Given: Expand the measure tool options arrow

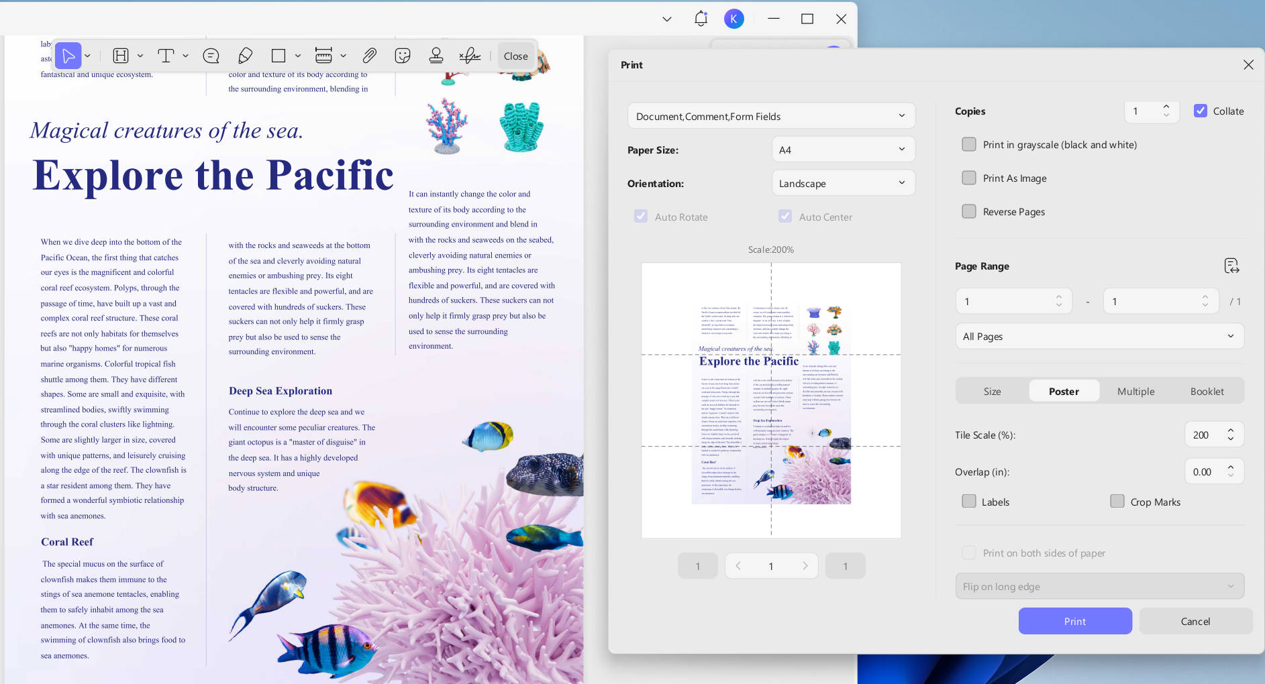Looking at the screenshot, I should click(343, 56).
